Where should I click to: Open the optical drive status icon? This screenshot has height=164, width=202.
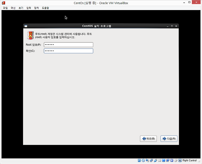pyautogui.click(x=143, y=160)
